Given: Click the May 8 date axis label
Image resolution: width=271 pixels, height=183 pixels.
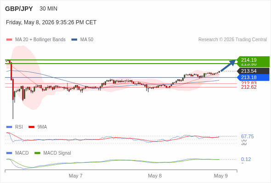Looking at the screenshot, I should [x=155, y=176].
